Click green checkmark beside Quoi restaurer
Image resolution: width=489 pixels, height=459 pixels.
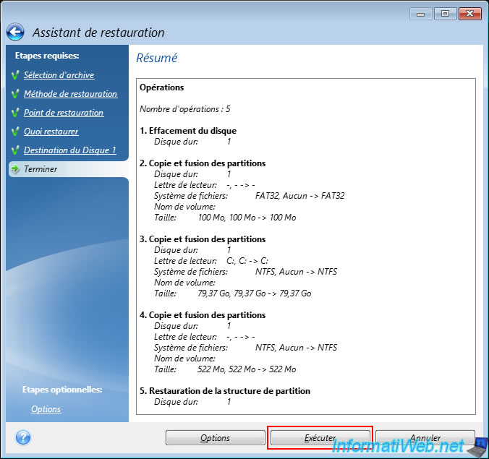[15, 132]
